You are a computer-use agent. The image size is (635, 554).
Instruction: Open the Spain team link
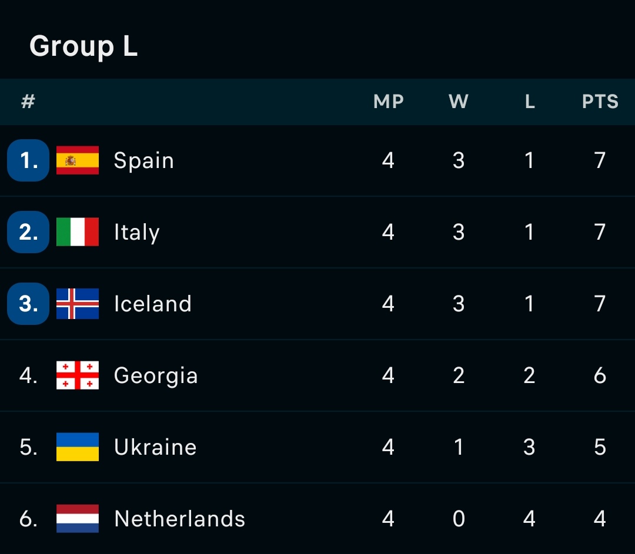(x=144, y=160)
